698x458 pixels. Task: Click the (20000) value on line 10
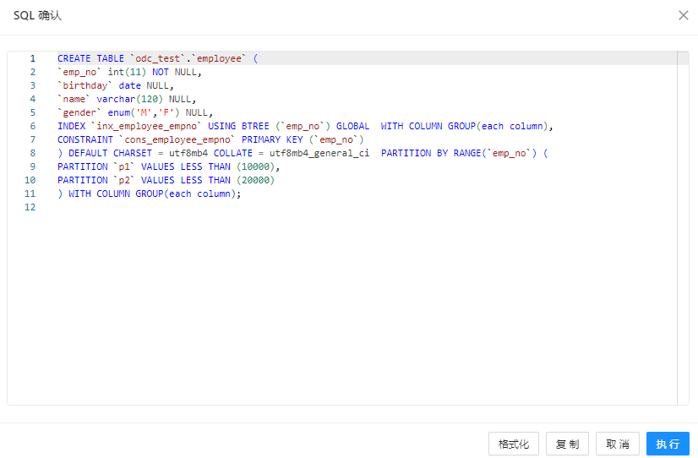(x=255, y=180)
